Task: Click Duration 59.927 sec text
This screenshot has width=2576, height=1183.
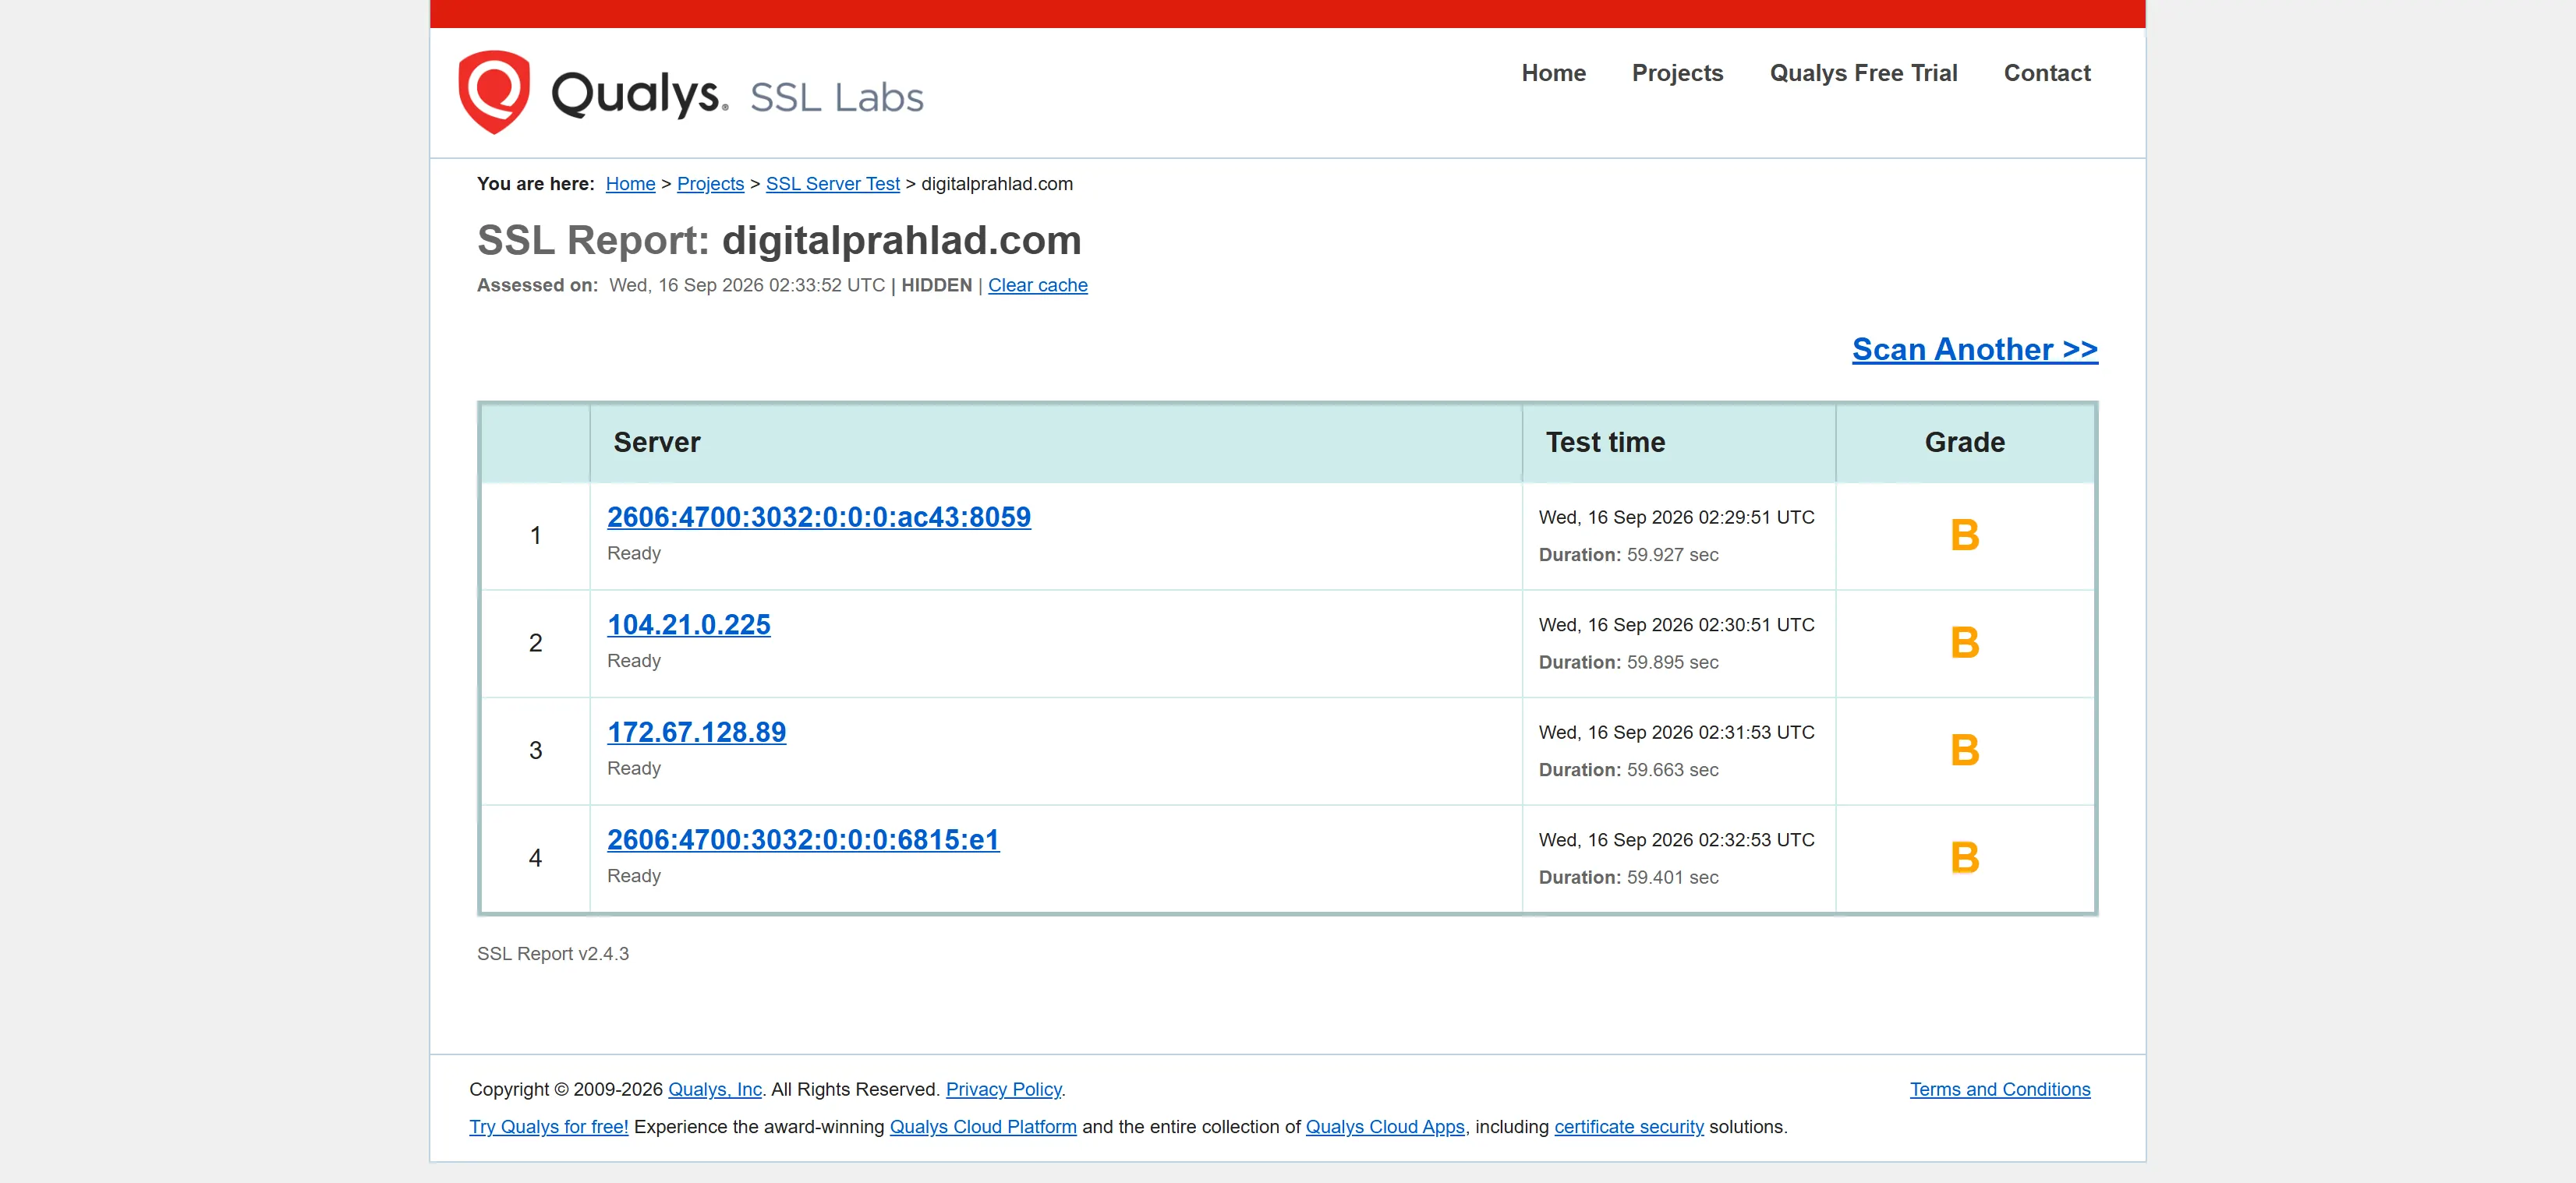Action: (1628, 555)
